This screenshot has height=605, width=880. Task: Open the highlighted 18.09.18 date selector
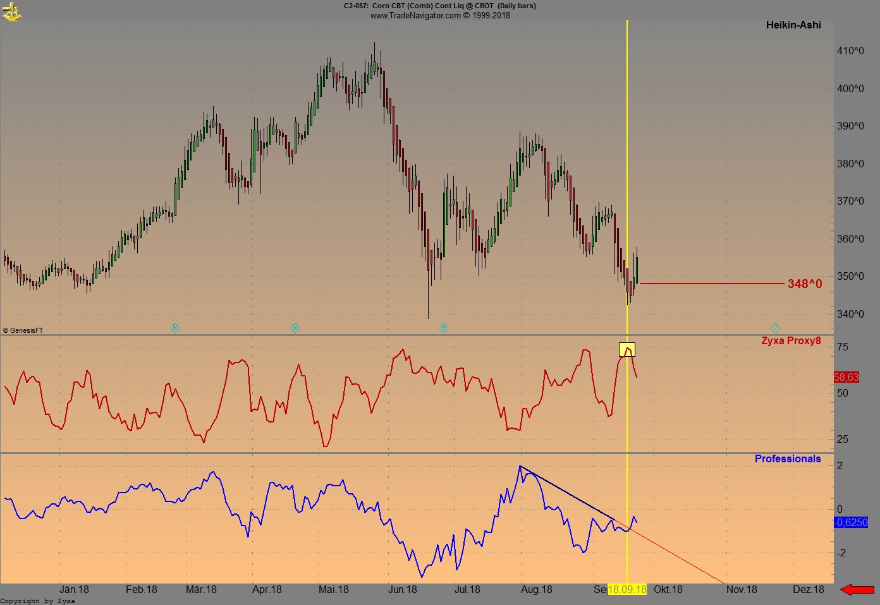coord(626,589)
